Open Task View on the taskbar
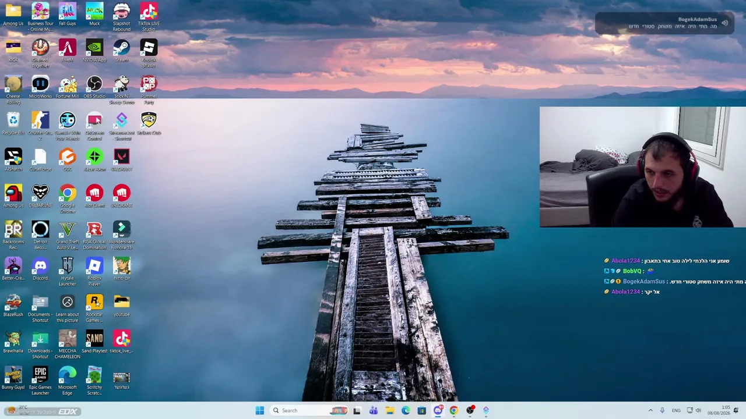Viewport: 746px width, 419px height. click(357, 410)
